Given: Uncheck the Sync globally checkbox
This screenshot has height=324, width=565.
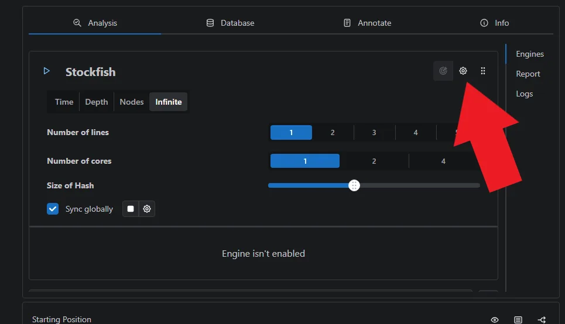Looking at the screenshot, I should click(53, 209).
